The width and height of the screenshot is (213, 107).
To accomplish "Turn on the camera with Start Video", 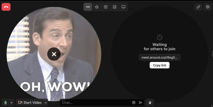I will click(x=30, y=102).
